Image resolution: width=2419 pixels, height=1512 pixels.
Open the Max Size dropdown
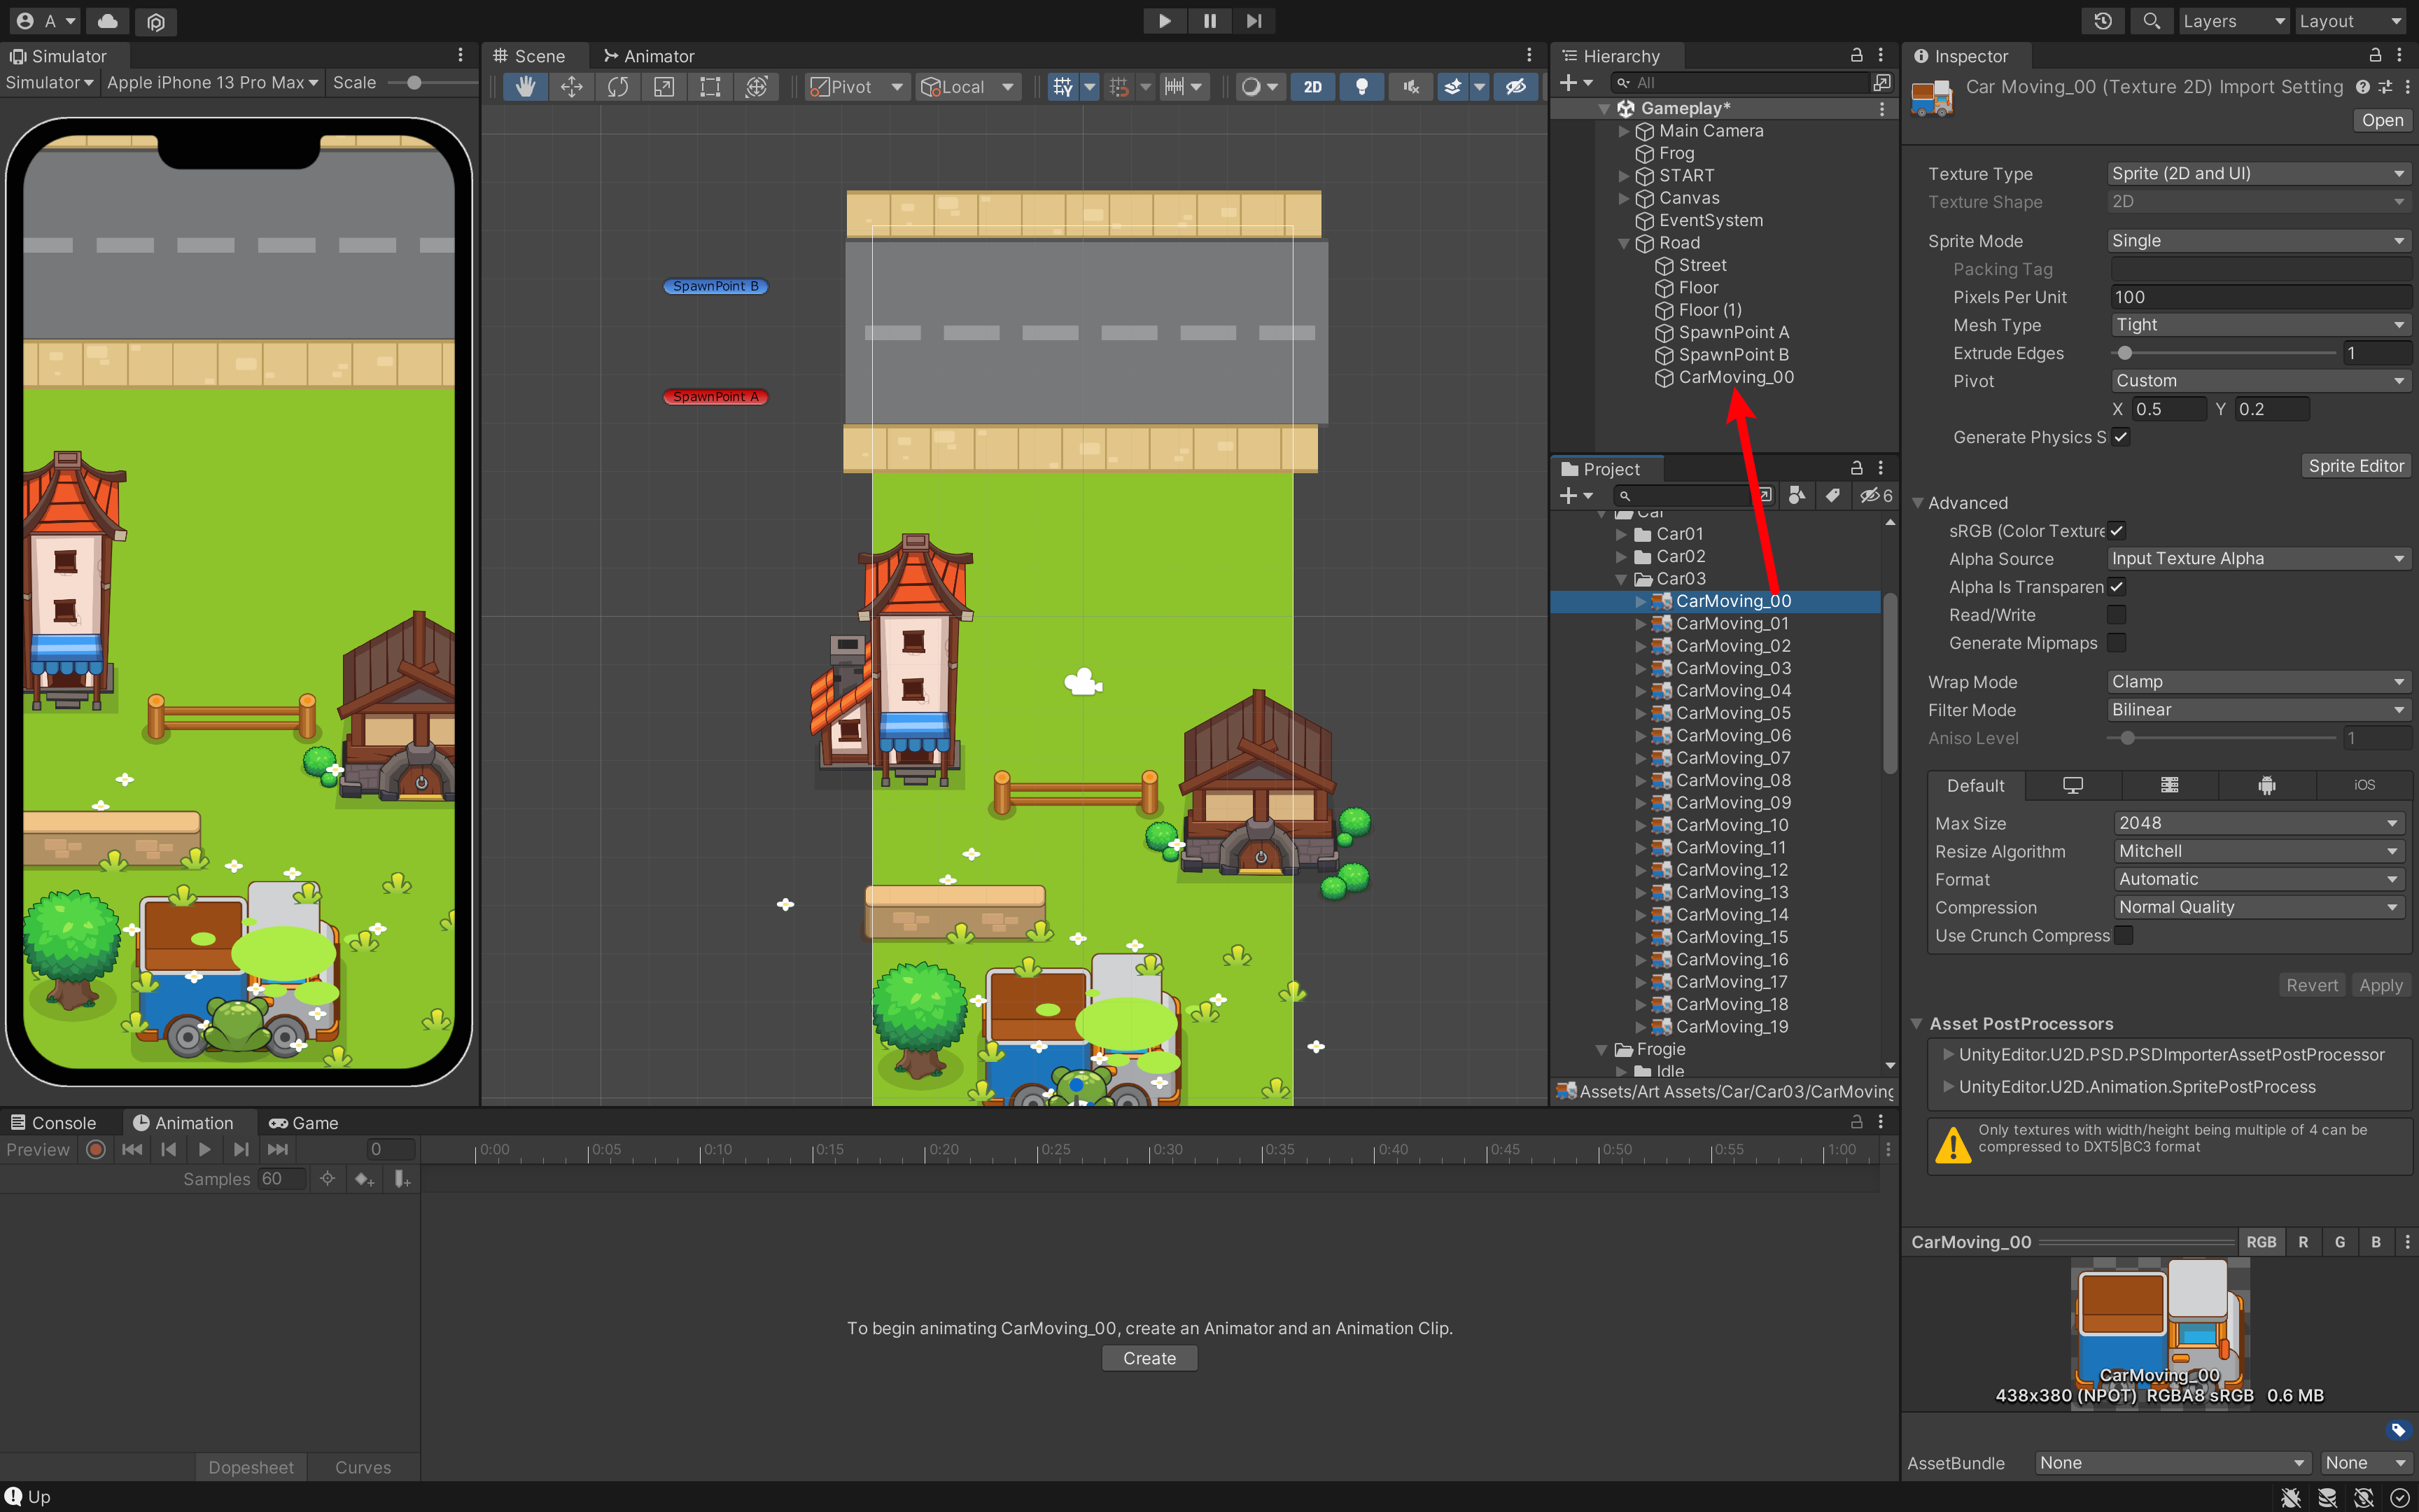(2259, 823)
